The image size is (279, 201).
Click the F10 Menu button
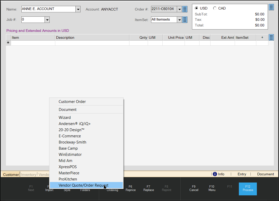[x=212, y=188]
